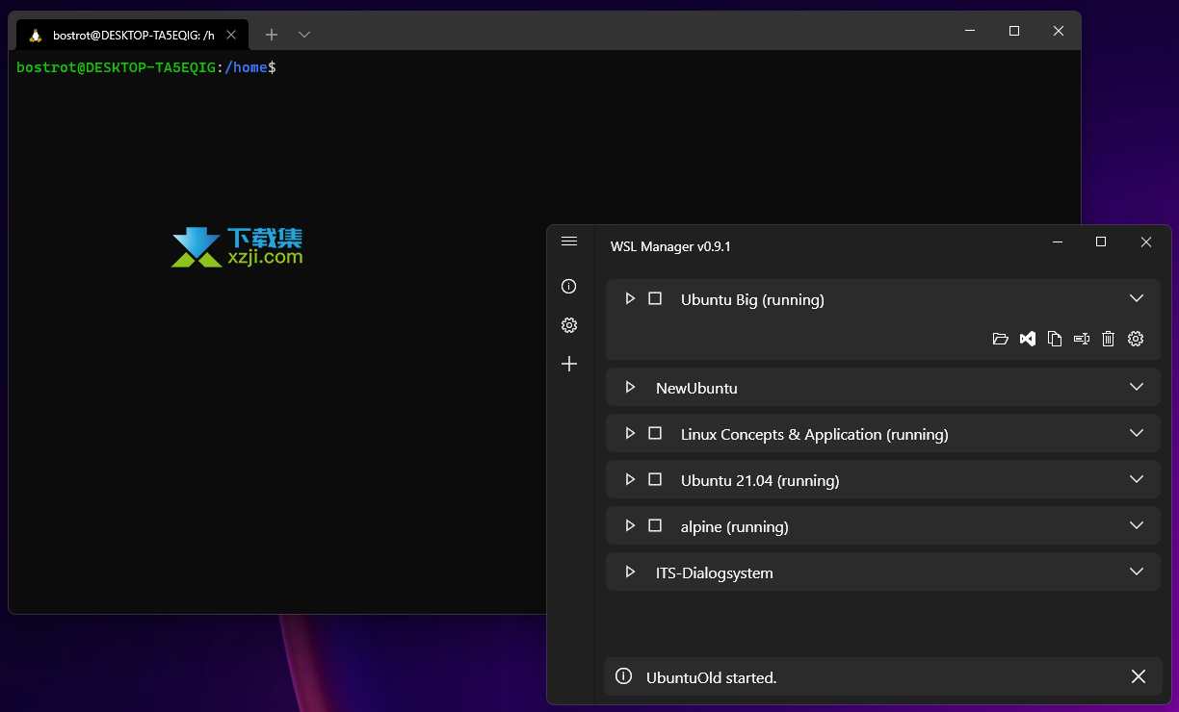Start the alpine instance
This screenshot has width=1179, height=712.
click(630, 526)
